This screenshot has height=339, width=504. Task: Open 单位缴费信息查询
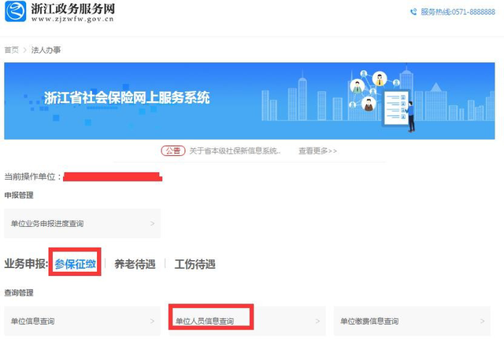(x=412, y=321)
